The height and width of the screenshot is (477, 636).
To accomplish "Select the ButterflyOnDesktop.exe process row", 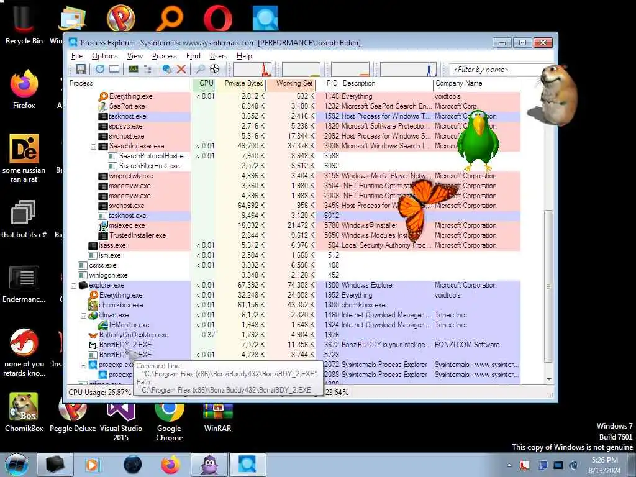I will click(x=294, y=335).
